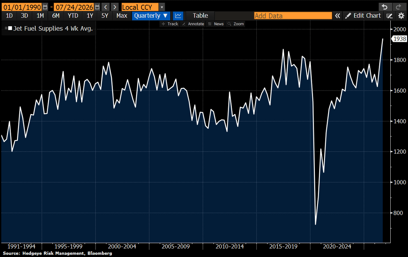408x257 pixels.
Task: Click the Add Data input box
Action: point(293,16)
